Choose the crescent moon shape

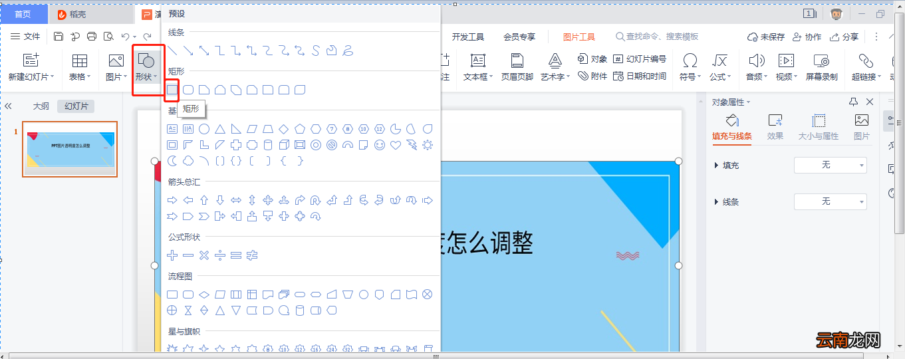coord(172,160)
